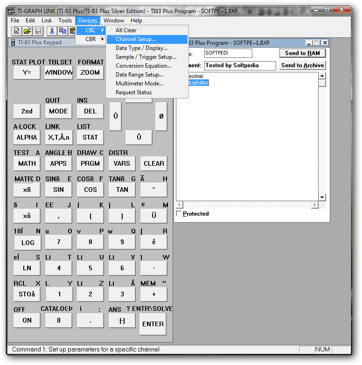Click the editor horizontal scrollbar left arrow
The image size is (362, 365).
(180, 205)
